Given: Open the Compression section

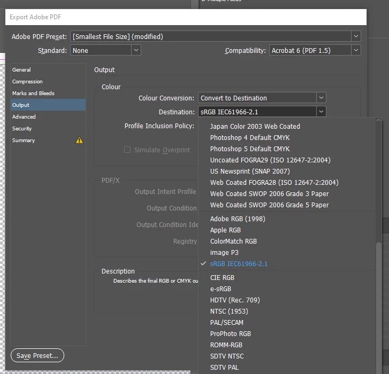Looking at the screenshot, I should [x=48, y=82].
